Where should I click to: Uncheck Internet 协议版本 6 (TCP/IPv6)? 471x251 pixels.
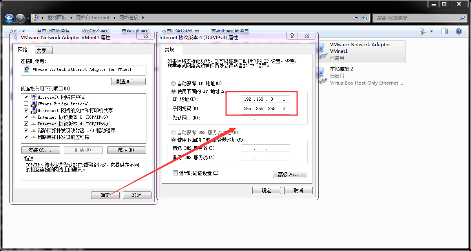pos(26,117)
